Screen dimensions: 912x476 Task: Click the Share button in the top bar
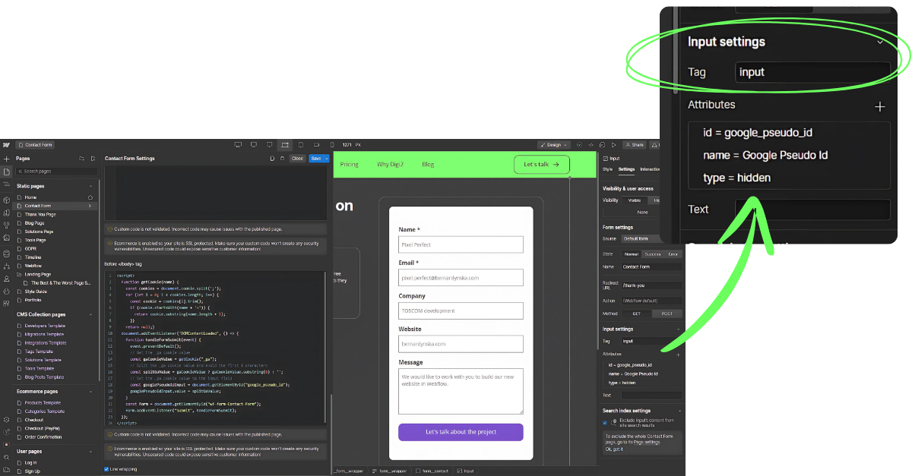pyautogui.click(x=635, y=144)
